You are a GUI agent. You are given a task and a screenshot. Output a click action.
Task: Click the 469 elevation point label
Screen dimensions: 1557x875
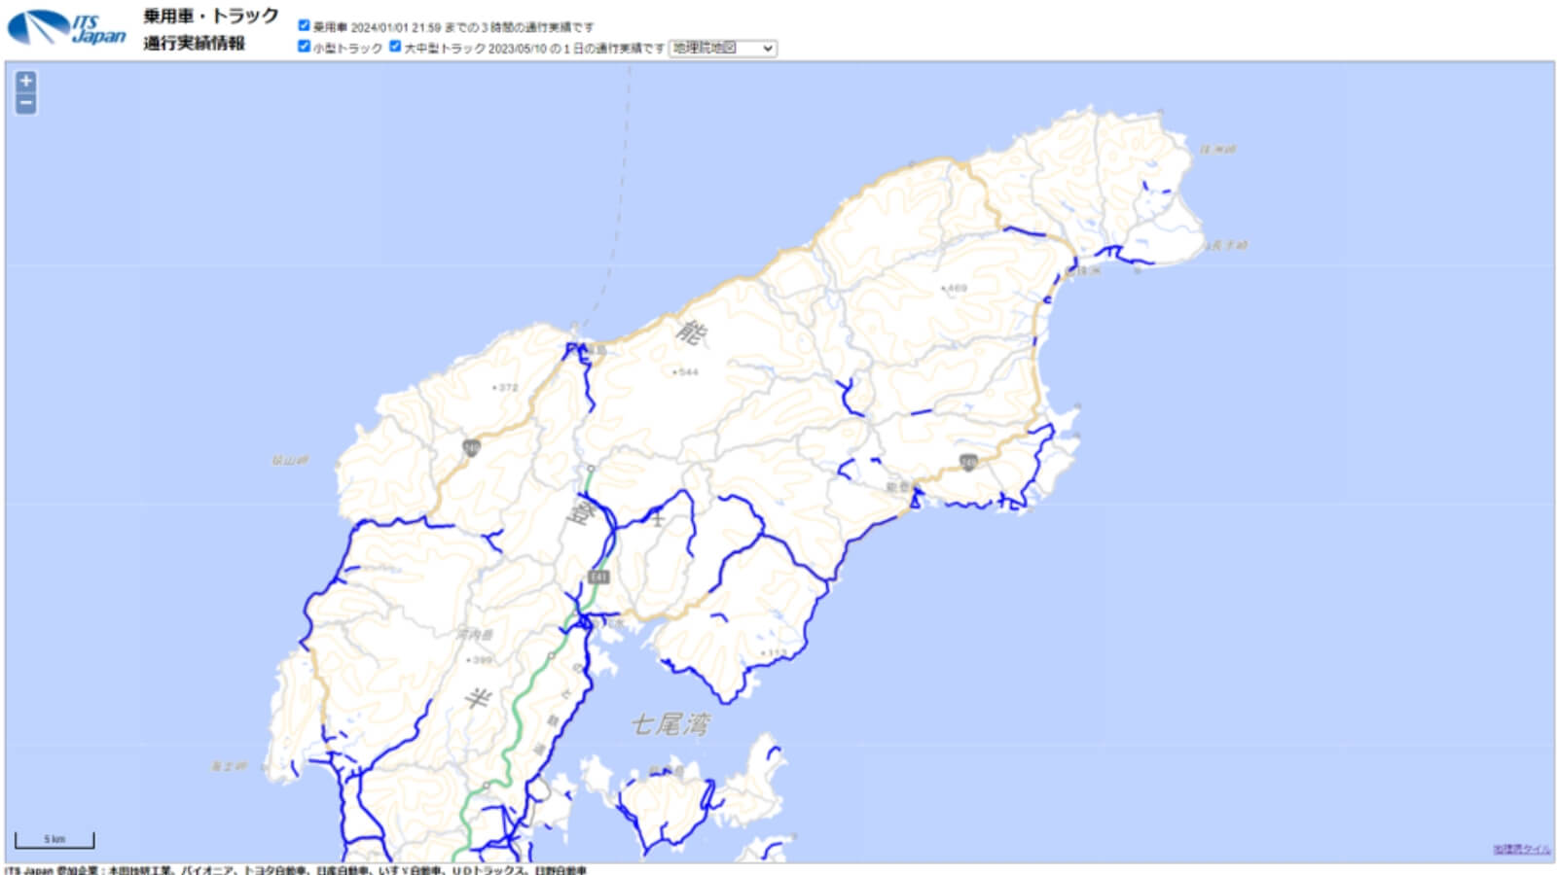tap(955, 289)
